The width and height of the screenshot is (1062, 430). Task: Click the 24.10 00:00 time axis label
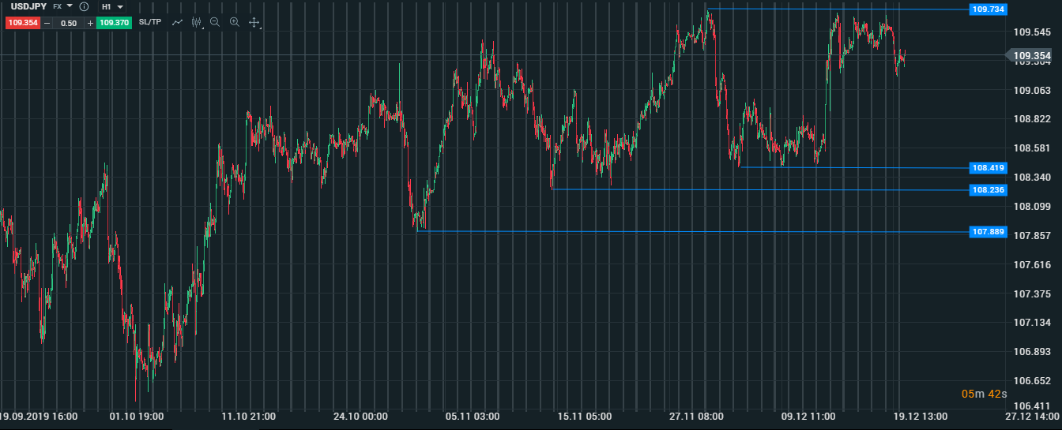[x=360, y=416]
